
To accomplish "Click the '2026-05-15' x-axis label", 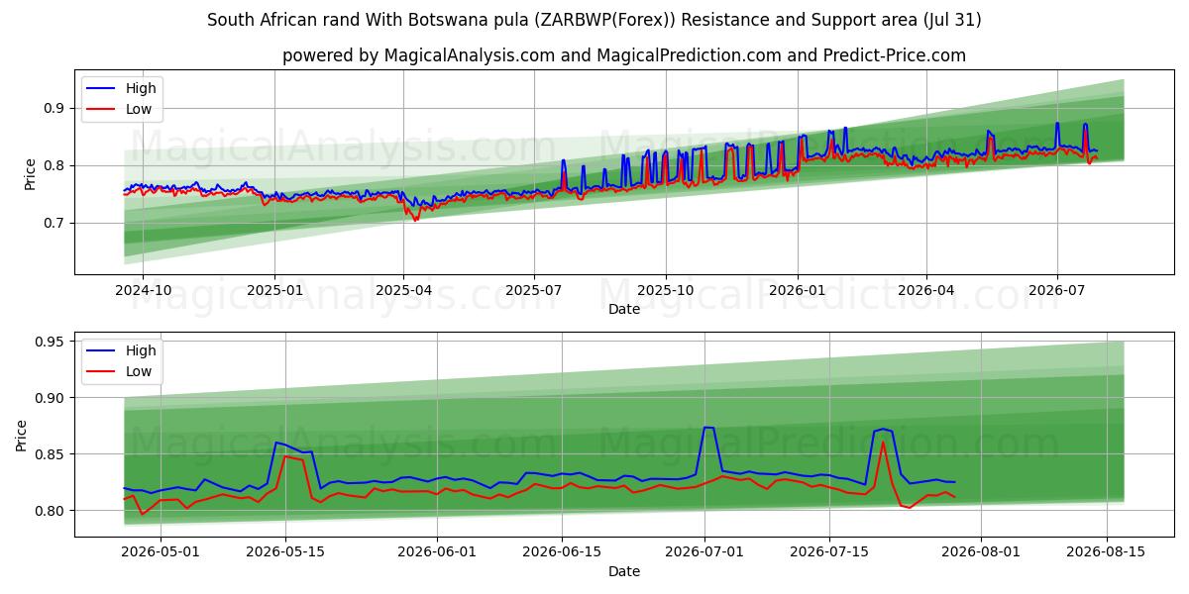I will coord(285,552).
